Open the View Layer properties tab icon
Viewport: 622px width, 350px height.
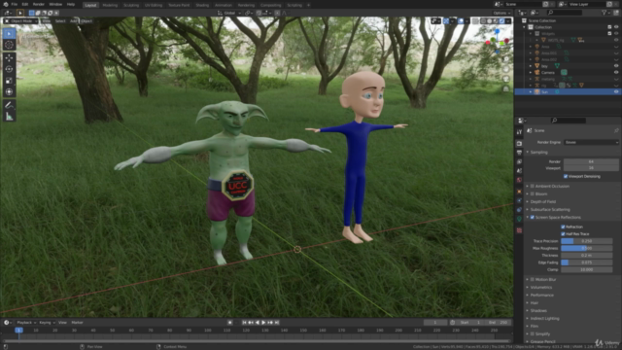tap(519, 161)
